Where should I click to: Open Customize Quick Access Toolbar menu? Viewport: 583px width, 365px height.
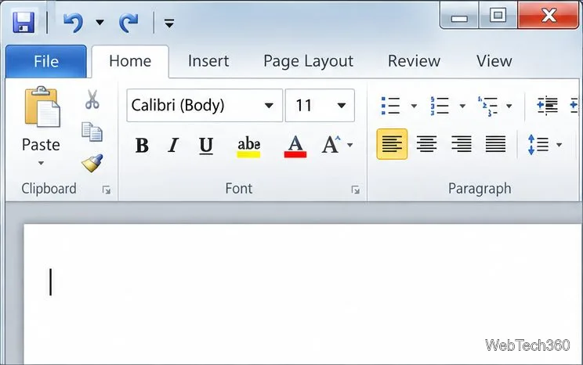point(169,23)
